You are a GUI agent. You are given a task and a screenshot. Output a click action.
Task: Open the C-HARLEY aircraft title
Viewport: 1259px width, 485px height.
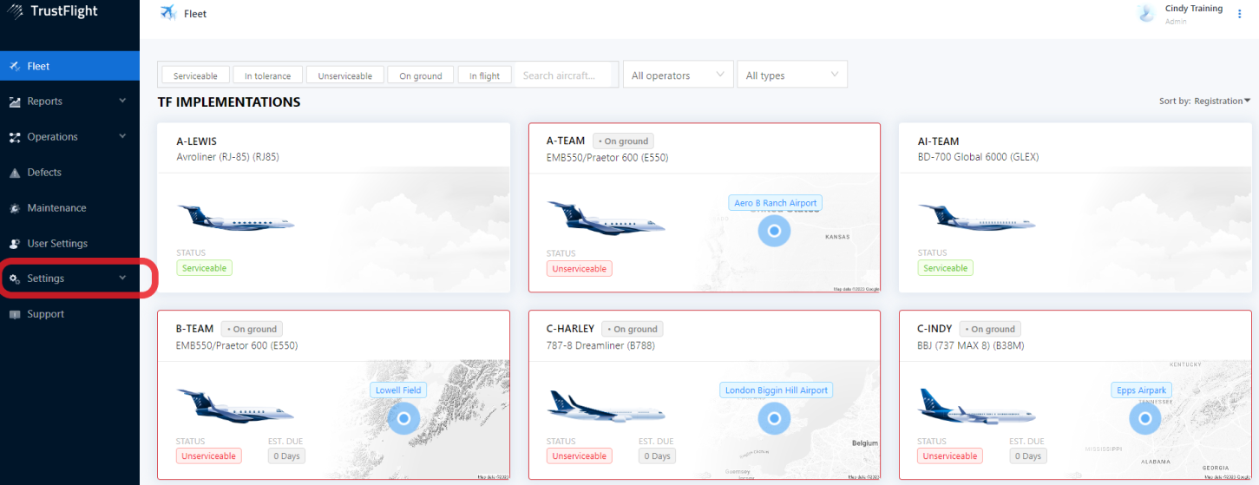tap(570, 330)
